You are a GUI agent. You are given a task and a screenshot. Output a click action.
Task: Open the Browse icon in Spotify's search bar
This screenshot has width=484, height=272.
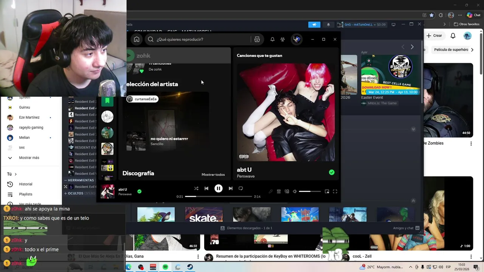[257, 39]
